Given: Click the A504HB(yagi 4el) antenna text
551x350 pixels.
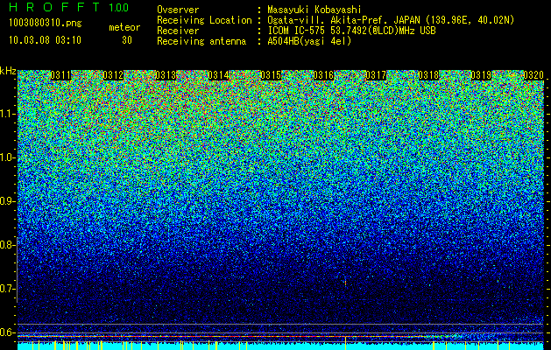Looking at the screenshot, I should click(x=309, y=41).
